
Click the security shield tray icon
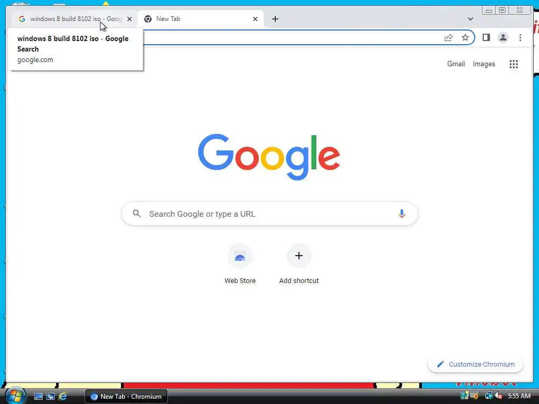475,396
